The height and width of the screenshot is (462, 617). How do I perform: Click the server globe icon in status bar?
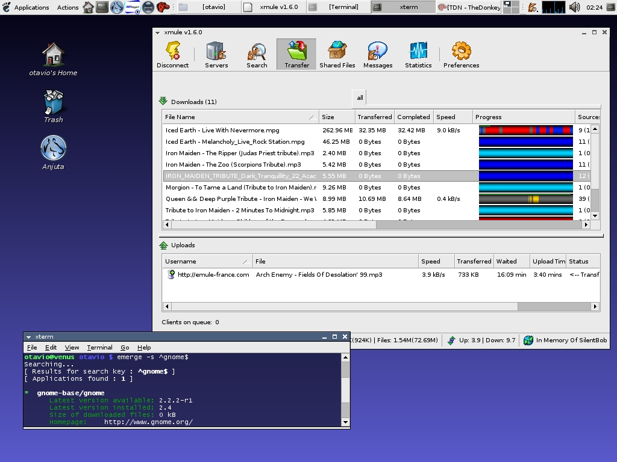click(x=528, y=340)
